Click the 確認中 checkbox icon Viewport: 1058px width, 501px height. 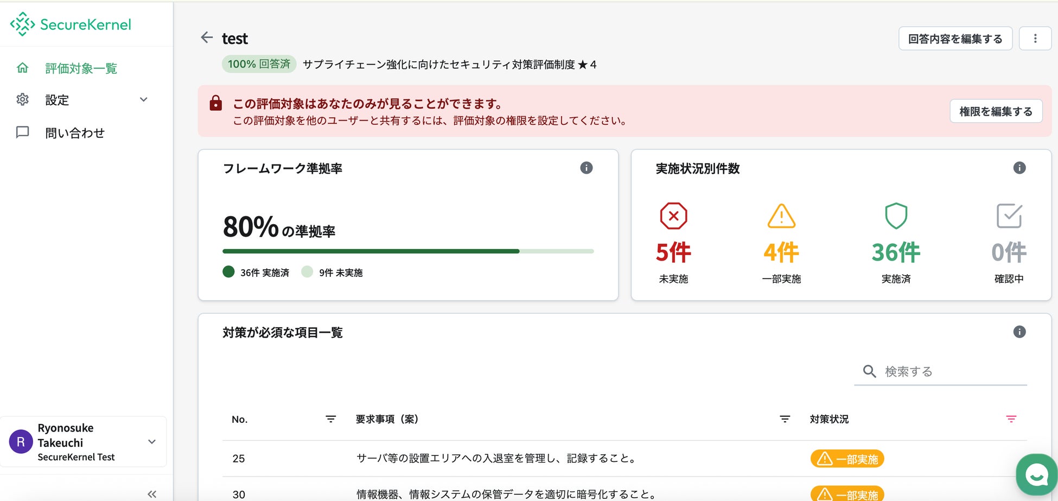pos(1009,216)
